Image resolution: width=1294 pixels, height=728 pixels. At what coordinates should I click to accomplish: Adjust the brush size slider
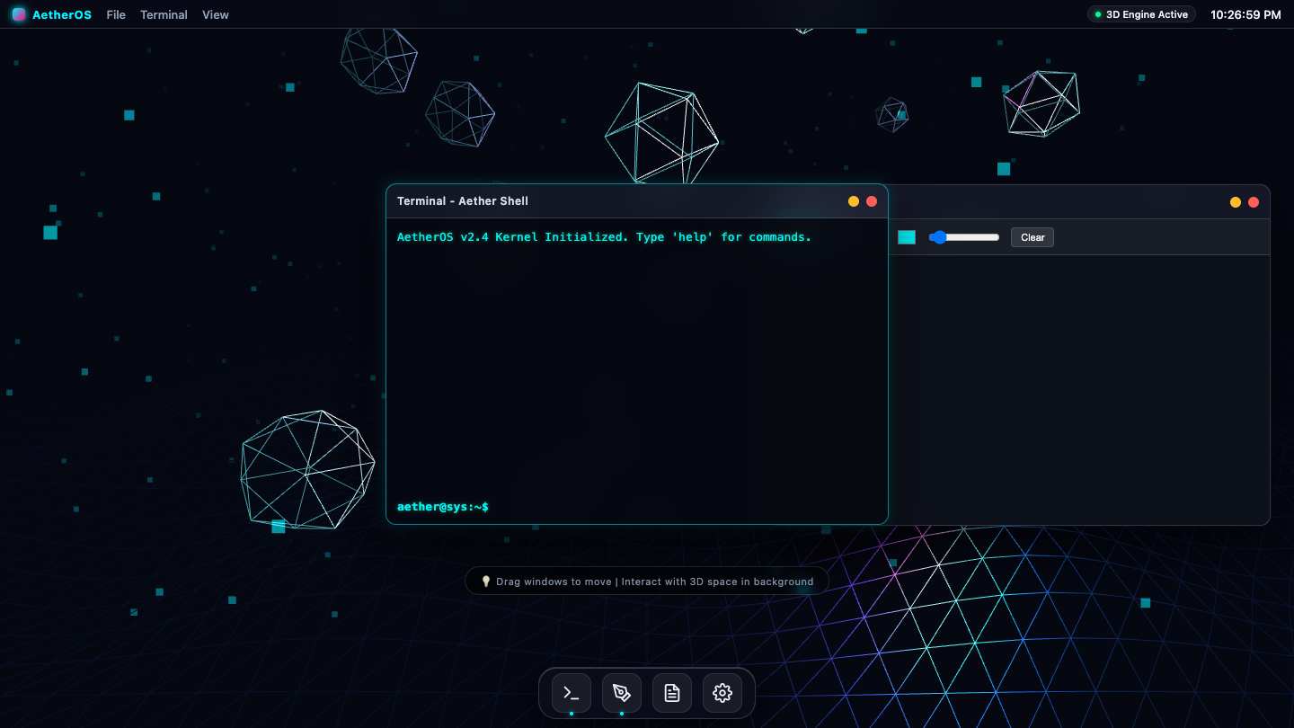click(x=964, y=237)
